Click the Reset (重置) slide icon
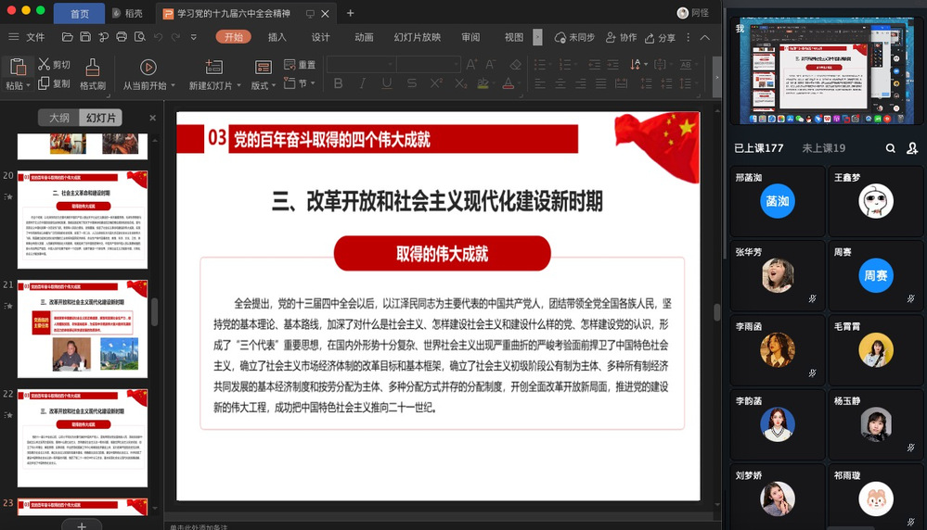This screenshot has width=927, height=530. pos(299,65)
